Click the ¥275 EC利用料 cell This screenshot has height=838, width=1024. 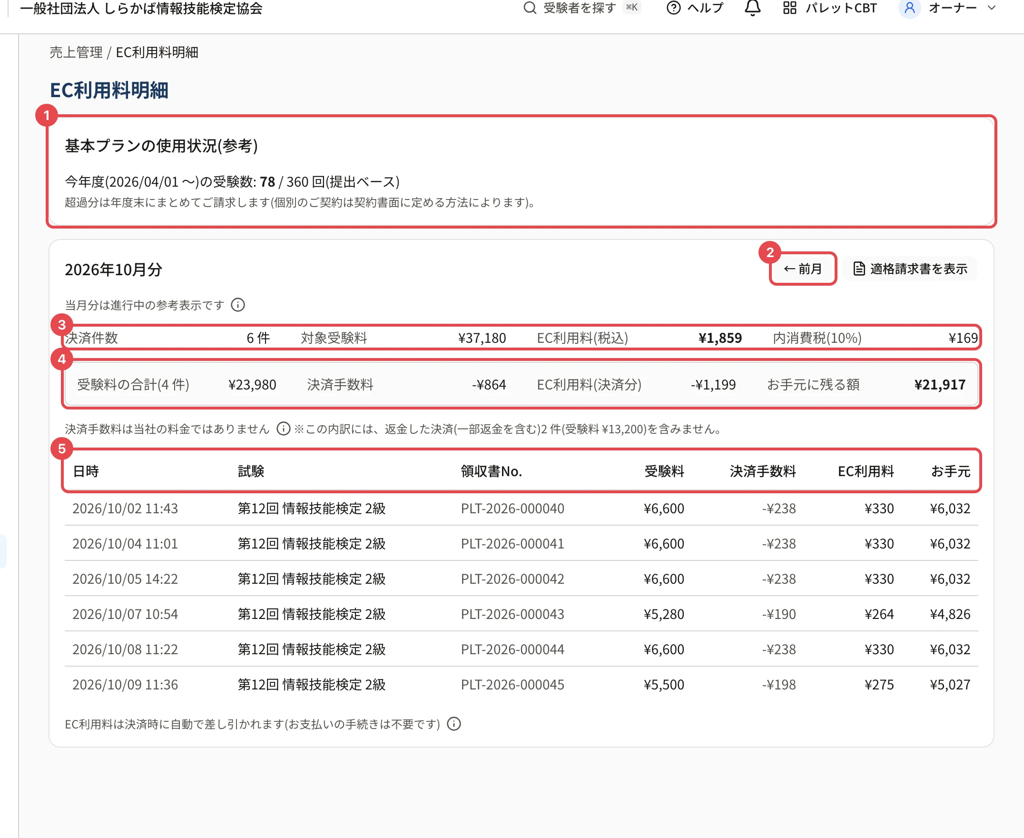pyautogui.click(x=879, y=685)
